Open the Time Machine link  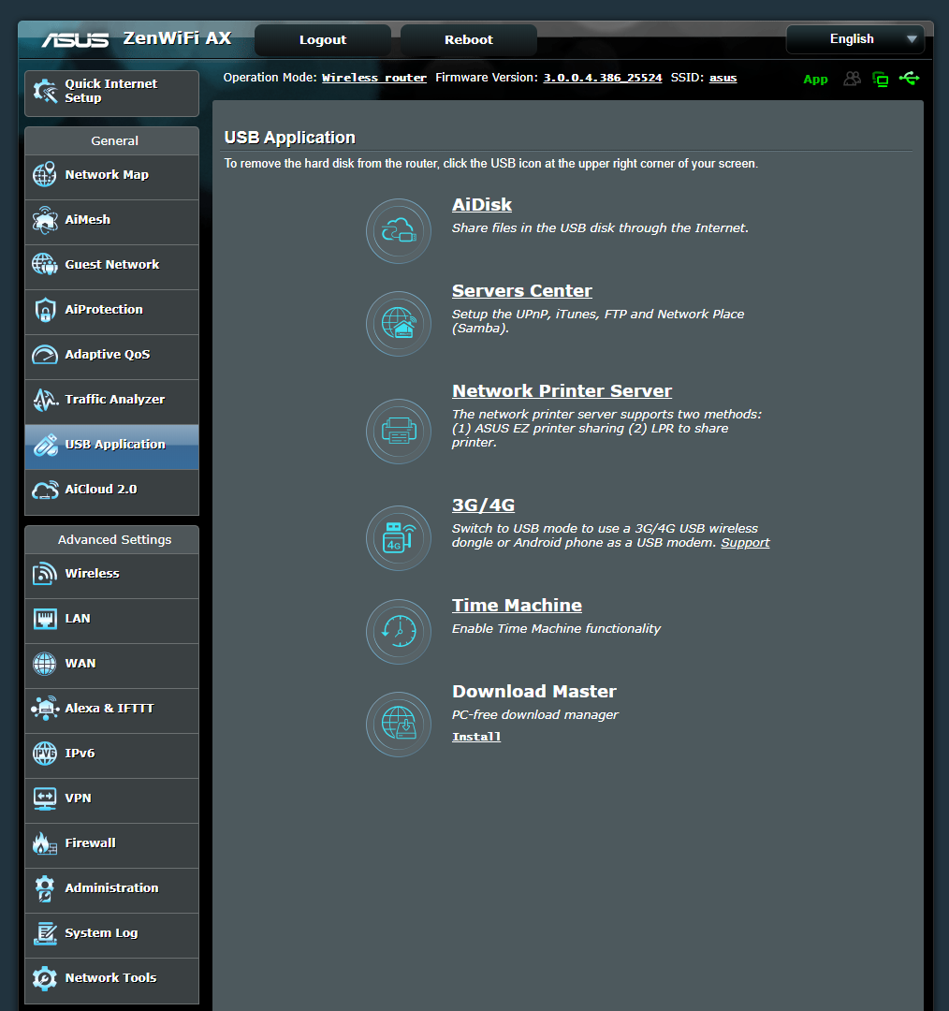517,605
